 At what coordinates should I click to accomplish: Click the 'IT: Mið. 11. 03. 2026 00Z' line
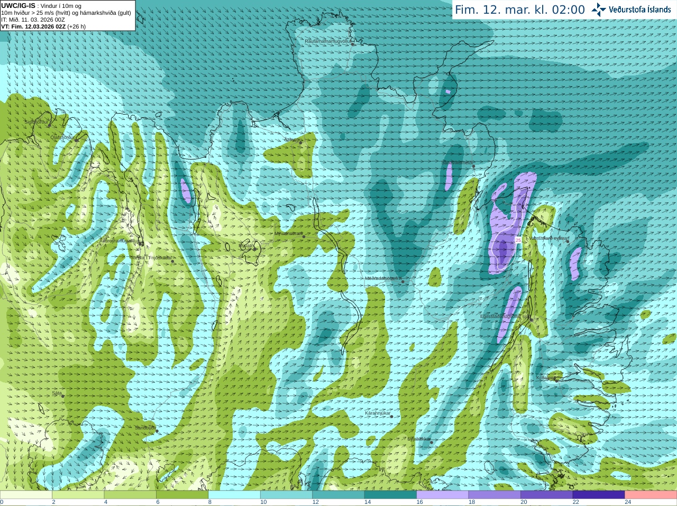click(33, 20)
